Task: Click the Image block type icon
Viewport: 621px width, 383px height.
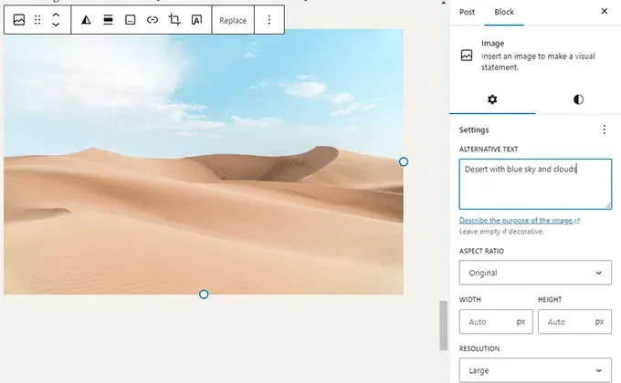Action: coord(18,20)
